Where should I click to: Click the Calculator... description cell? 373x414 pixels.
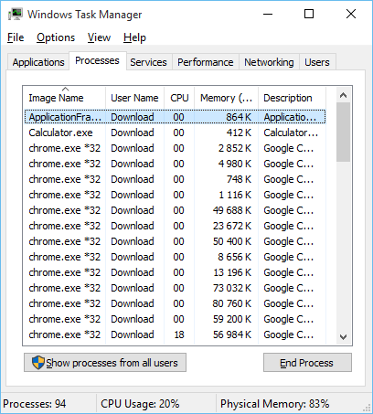(291, 133)
